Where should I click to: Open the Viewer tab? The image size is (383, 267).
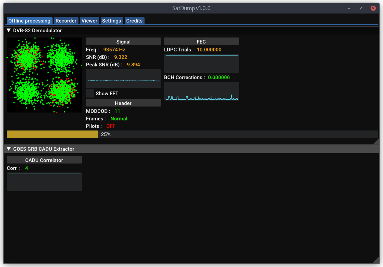(89, 21)
